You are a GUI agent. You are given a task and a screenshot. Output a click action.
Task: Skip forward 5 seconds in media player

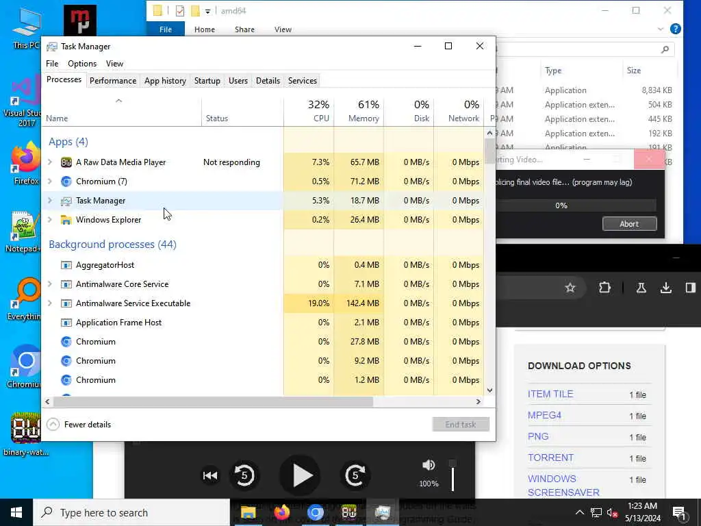tap(355, 475)
